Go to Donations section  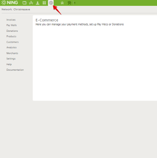[x=12, y=31]
